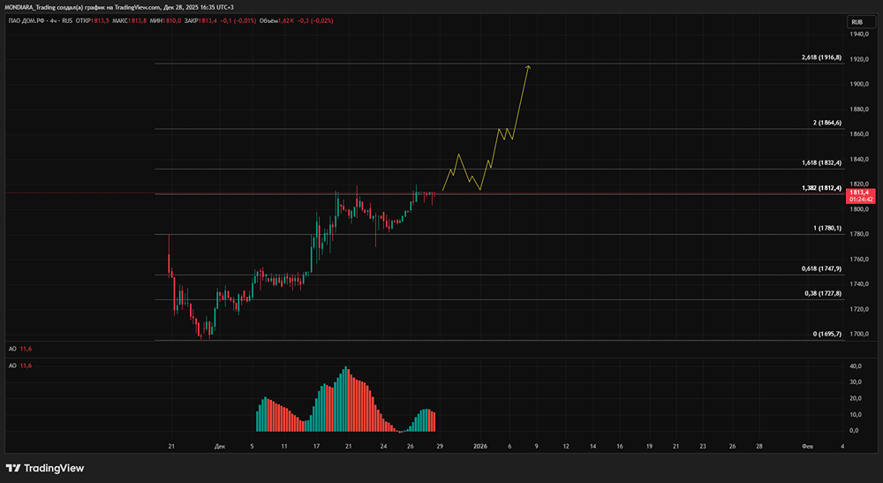This screenshot has width=883, height=483.
Task: Select the ОТКР 1813,5 open value
Action: [93, 21]
